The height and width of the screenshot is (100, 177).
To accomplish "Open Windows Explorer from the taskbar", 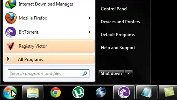I will 33,92.
